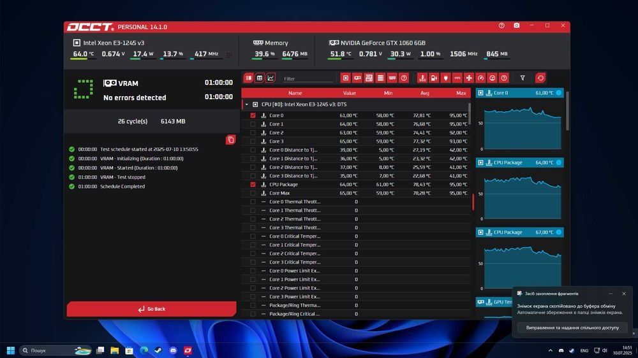638x358 pixels.
Task: Check the Core 0 Distance to Tj row checkbox
Action: 253,150
